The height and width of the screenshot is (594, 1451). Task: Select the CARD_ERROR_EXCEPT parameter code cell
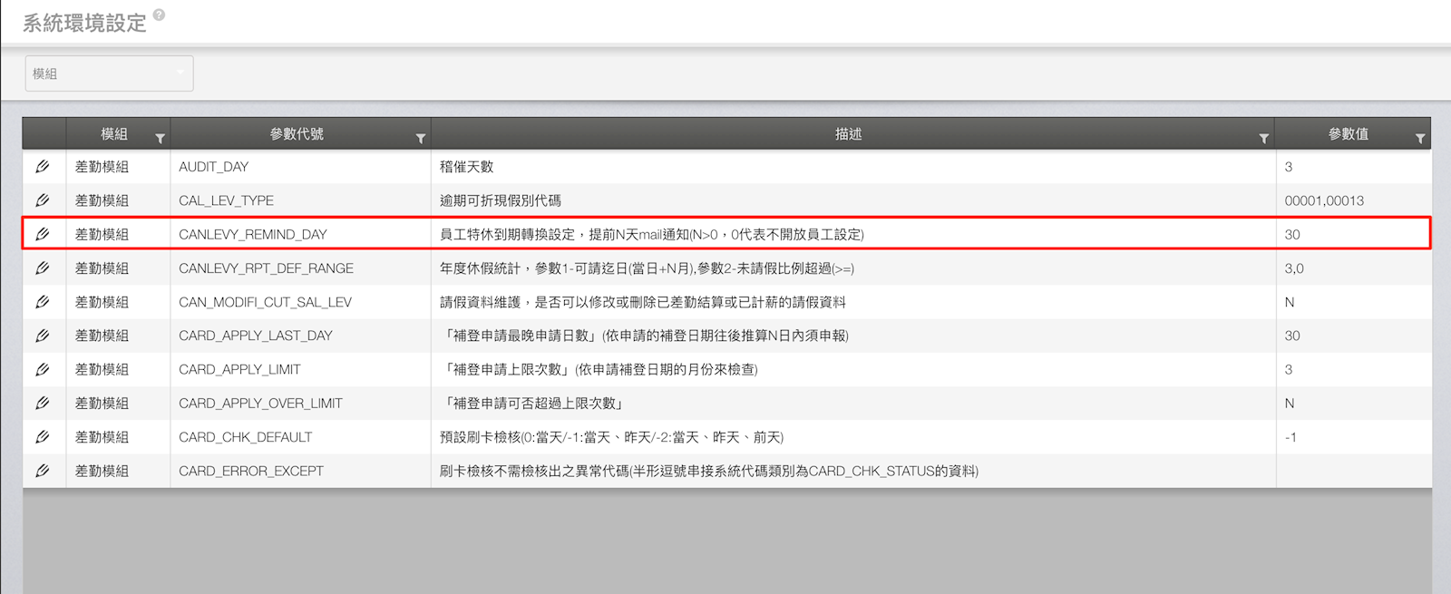pyautogui.click(x=251, y=471)
